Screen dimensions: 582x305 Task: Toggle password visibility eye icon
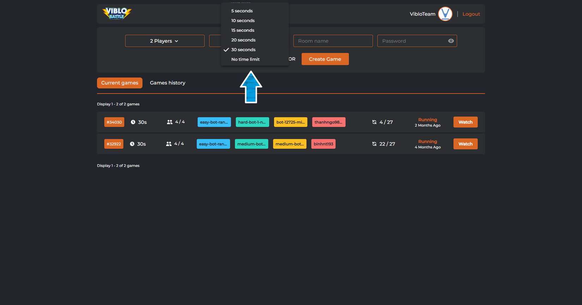point(451,41)
